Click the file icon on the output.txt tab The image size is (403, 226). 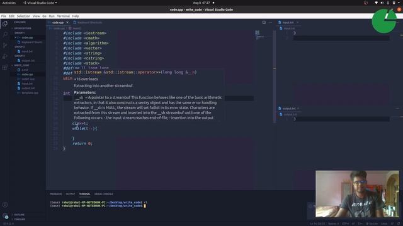[x=280, y=109]
